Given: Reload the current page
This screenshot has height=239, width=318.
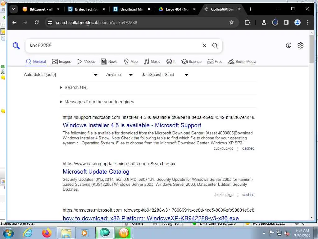Looking at the screenshot, I should pos(37,22).
